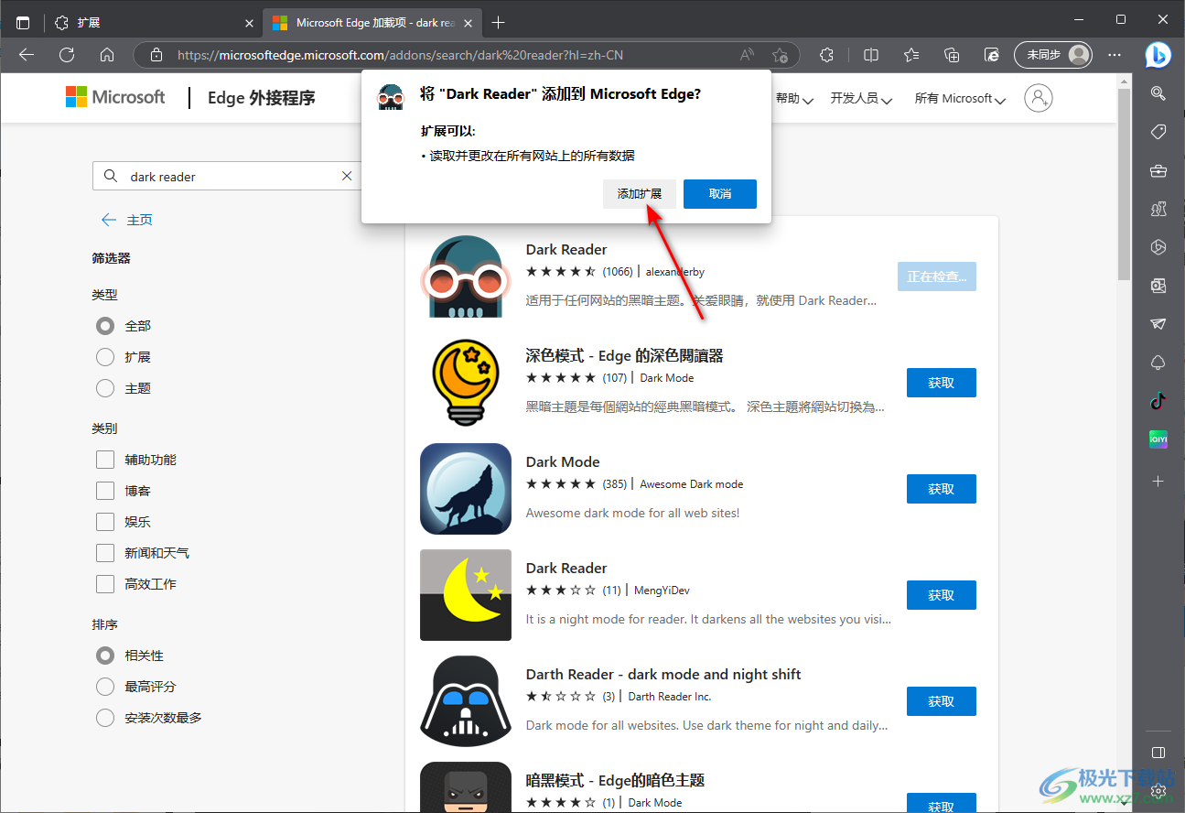This screenshot has height=813, width=1185.
Task: Expand the 所有 Microsoft dropdown
Action: (x=960, y=98)
